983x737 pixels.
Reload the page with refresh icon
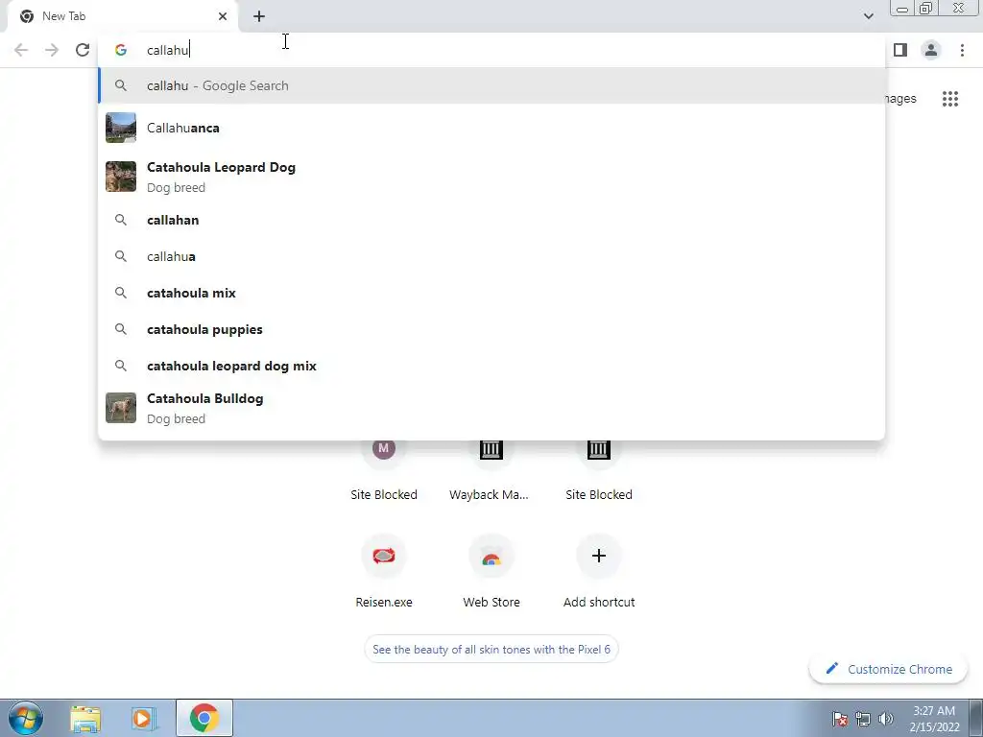(83, 50)
